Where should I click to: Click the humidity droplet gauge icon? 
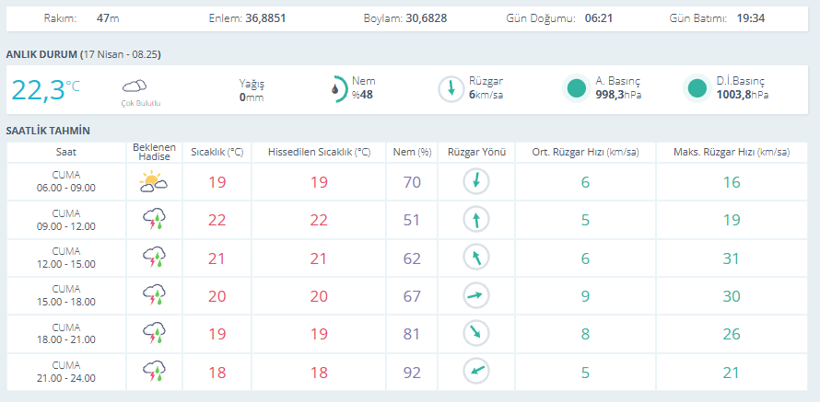tap(336, 89)
